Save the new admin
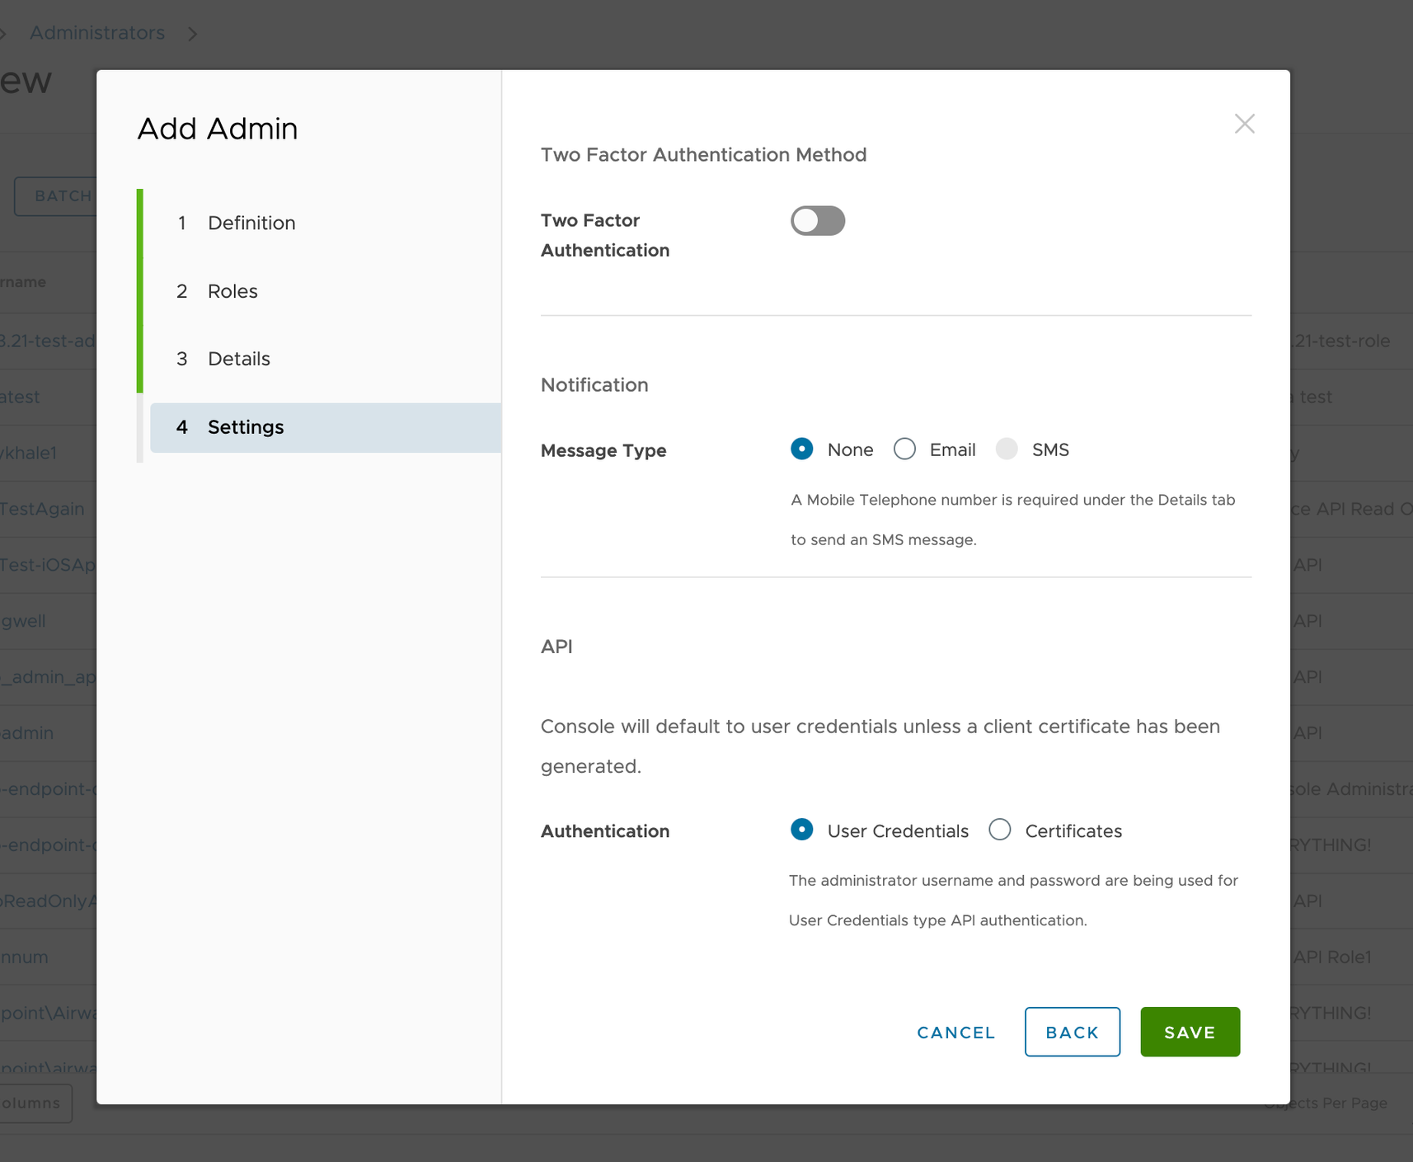 click(1190, 1032)
